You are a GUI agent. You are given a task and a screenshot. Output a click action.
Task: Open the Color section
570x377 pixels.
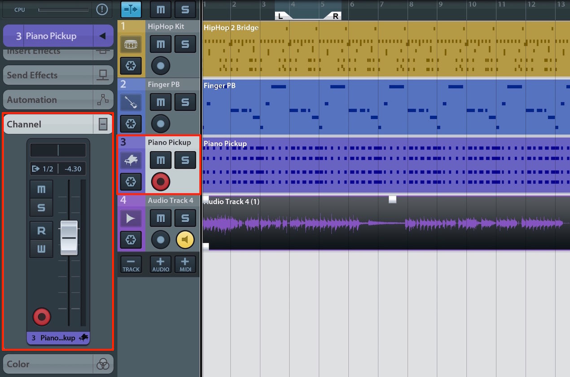tap(58, 364)
